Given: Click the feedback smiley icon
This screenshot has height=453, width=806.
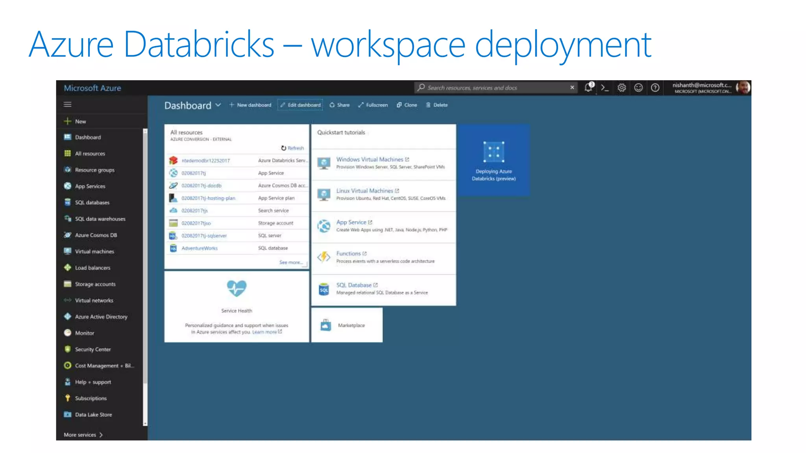Looking at the screenshot, I should [x=638, y=88].
